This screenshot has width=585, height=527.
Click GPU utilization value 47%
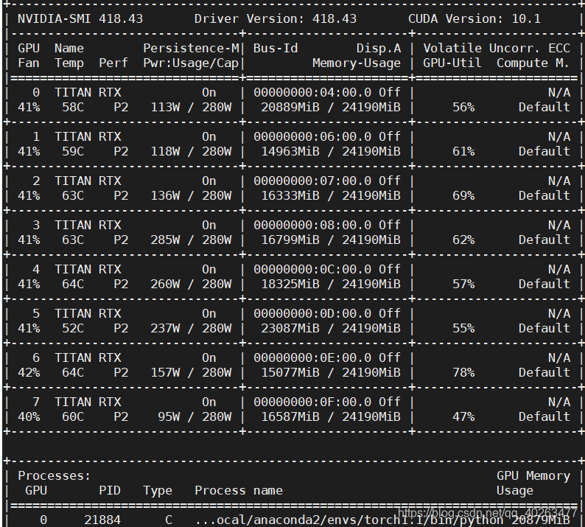pos(463,416)
